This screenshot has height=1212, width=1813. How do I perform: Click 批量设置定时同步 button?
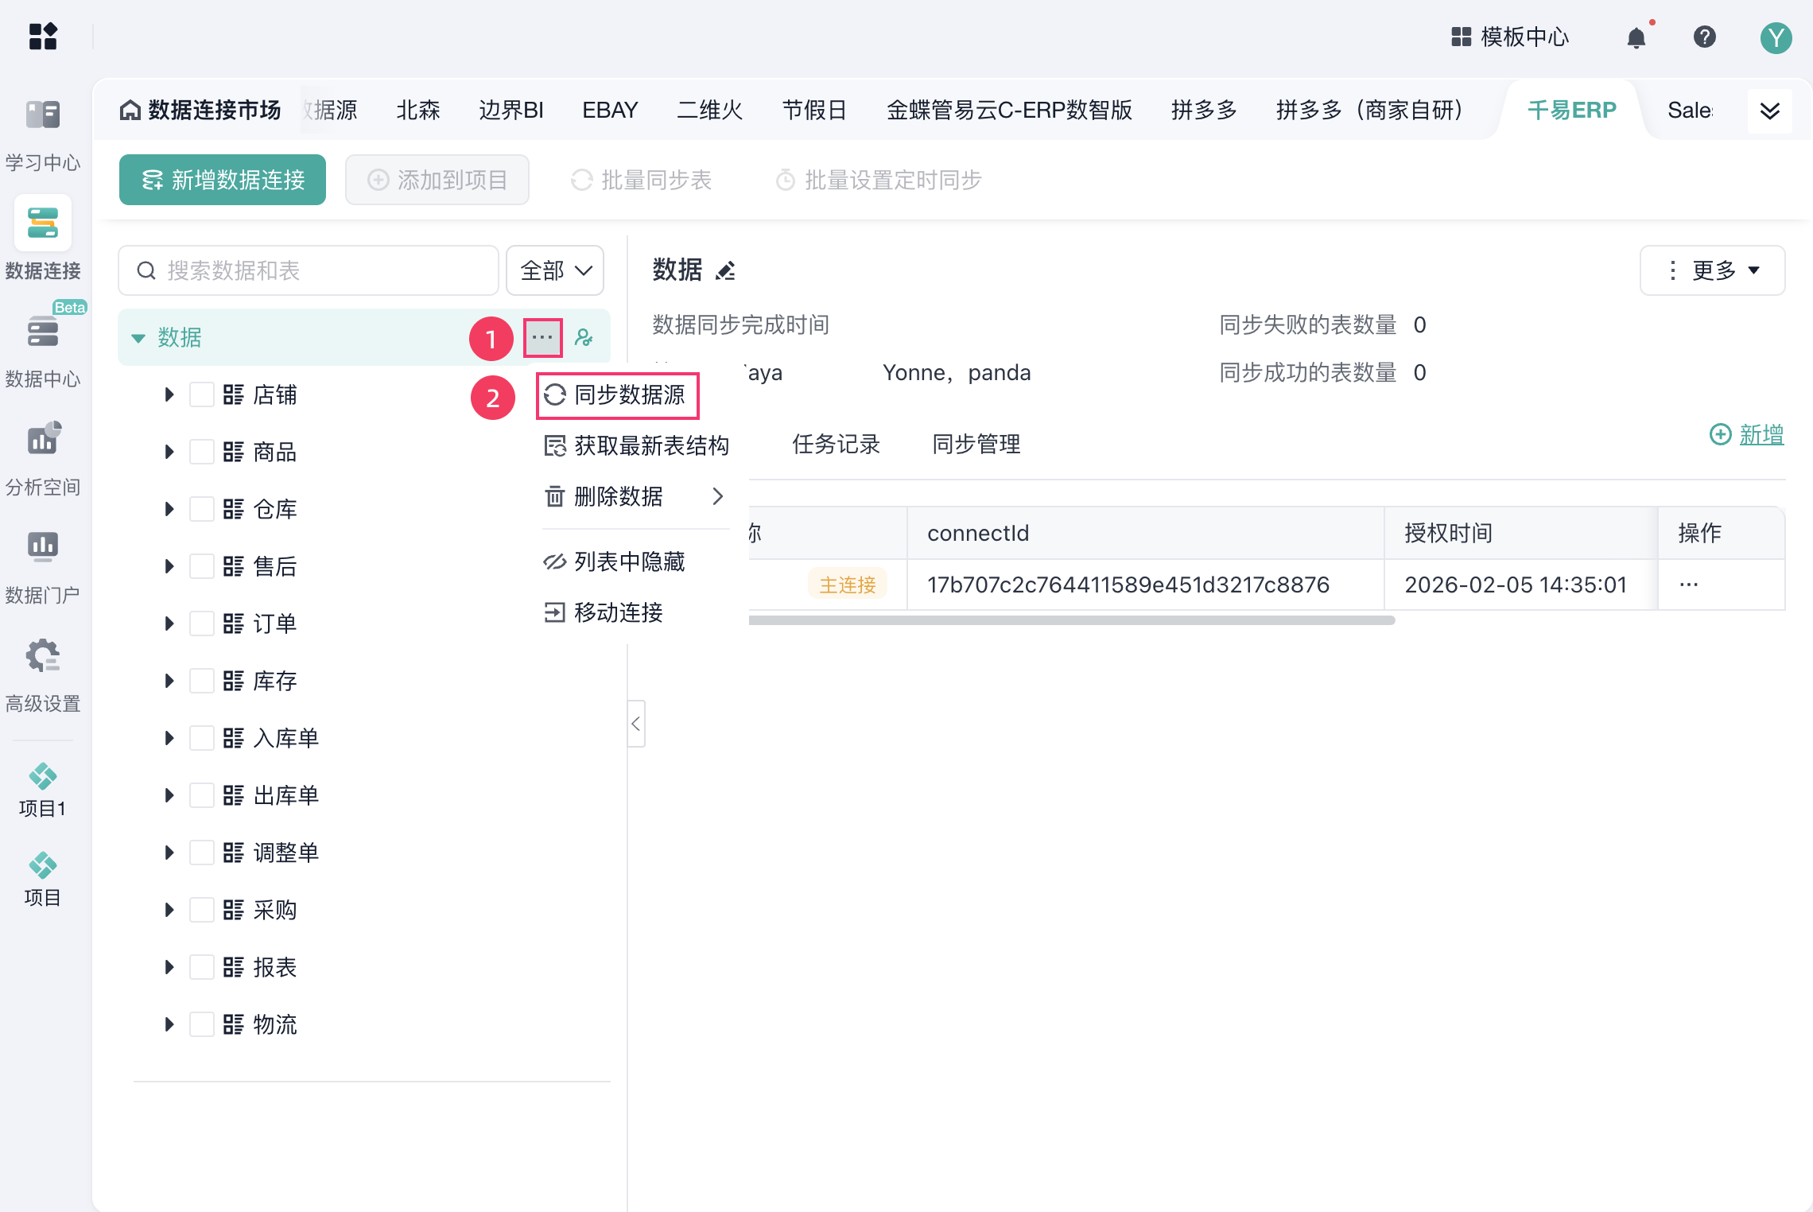tap(879, 180)
